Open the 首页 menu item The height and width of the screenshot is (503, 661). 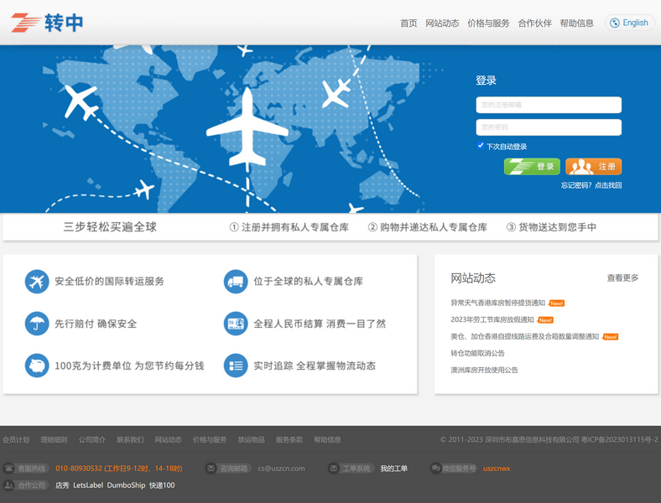click(x=409, y=23)
